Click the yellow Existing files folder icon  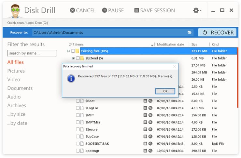click(x=77, y=51)
